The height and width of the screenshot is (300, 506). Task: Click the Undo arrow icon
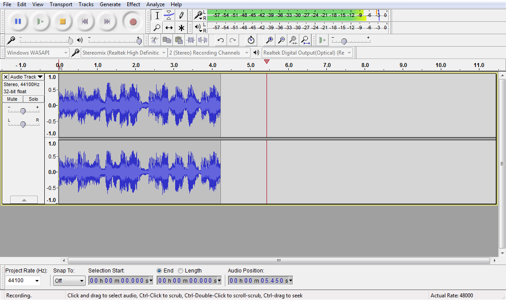point(220,40)
